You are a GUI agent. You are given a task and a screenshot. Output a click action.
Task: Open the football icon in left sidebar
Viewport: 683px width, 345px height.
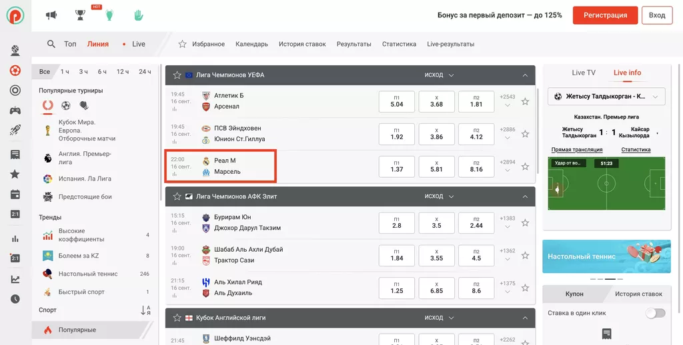click(15, 71)
